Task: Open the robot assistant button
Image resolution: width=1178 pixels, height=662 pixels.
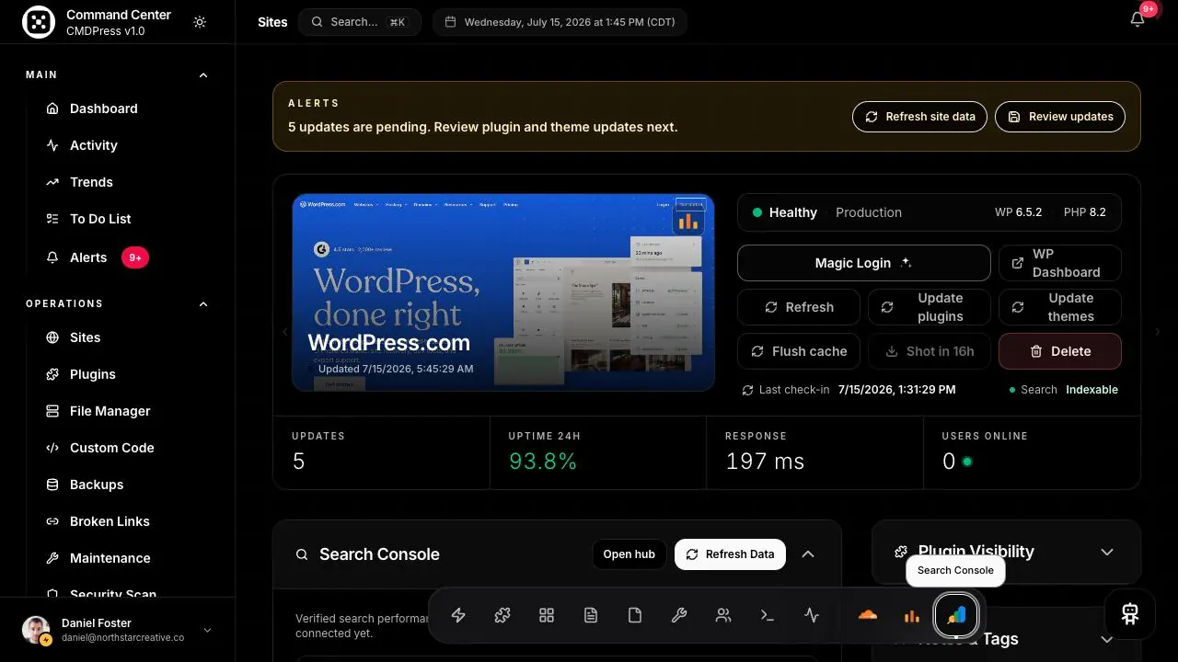Action: tap(1130, 613)
